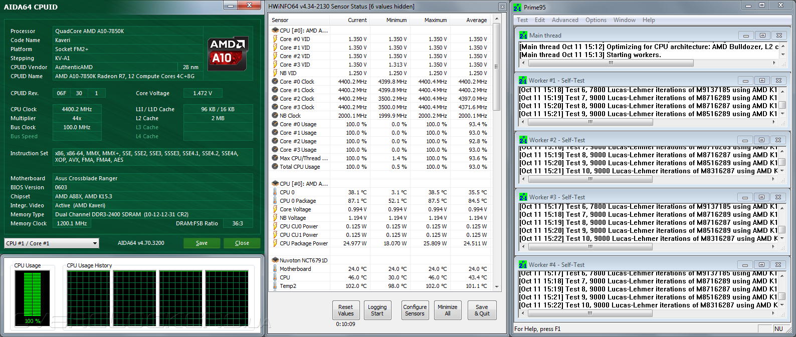Click Save & Quit in HWiNFO64
Screen dimensions: 796x337
pyautogui.click(x=482, y=310)
